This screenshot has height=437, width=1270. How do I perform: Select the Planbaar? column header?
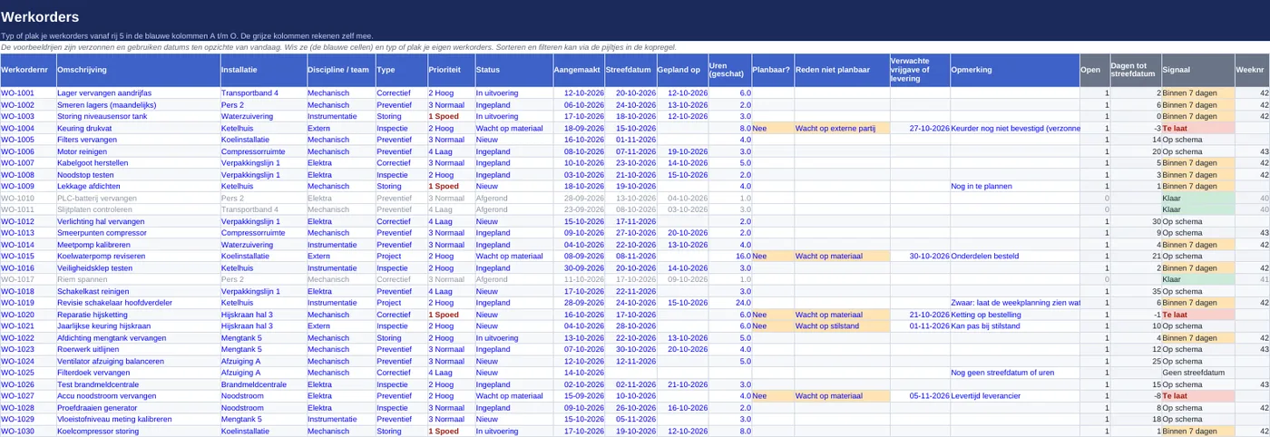point(773,70)
